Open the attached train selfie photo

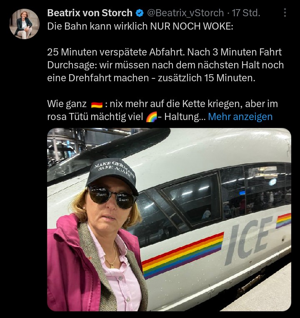(169, 220)
